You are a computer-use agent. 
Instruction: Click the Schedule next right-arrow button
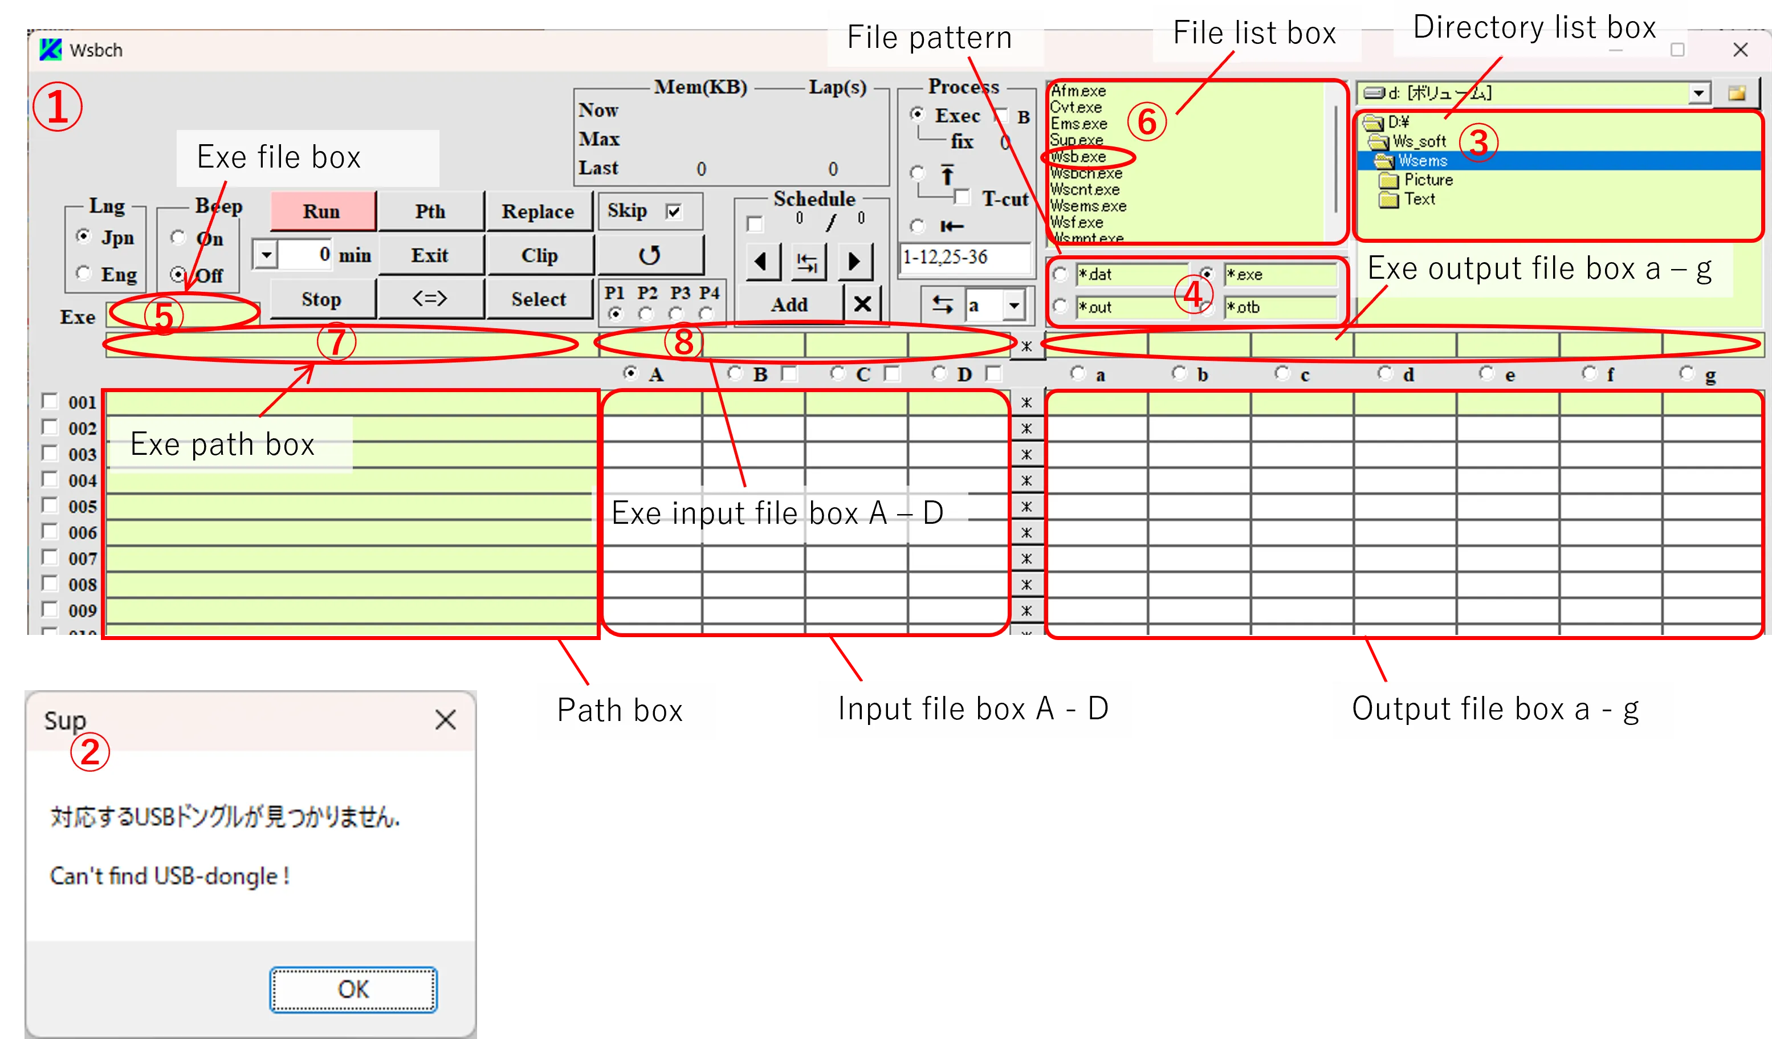click(854, 262)
